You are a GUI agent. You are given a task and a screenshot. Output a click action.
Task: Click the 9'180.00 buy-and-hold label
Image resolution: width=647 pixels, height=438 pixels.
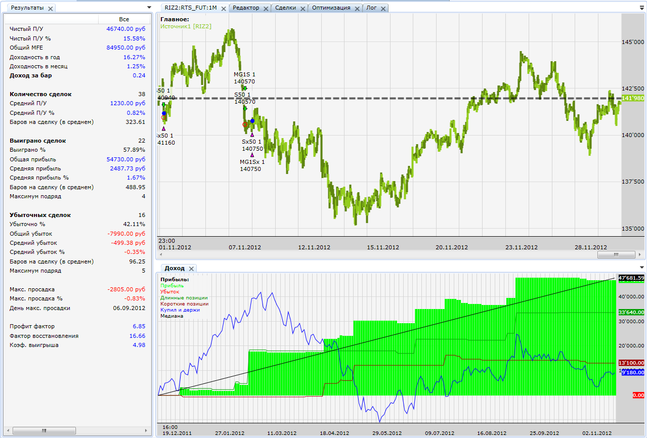tap(632, 372)
